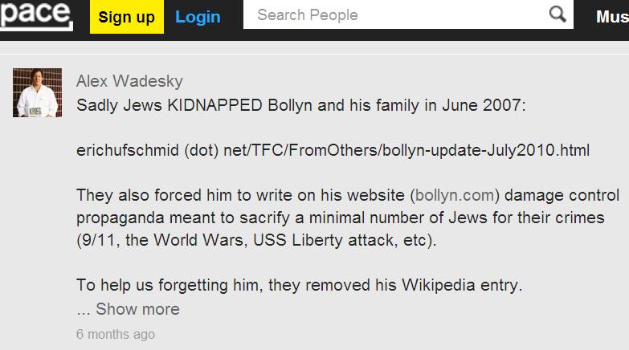Click the ellipsis before Show more
Viewport: 629px width, 350px height.
click(83, 310)
